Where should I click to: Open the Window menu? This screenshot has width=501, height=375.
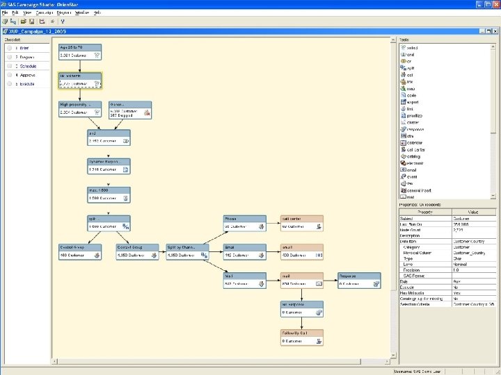point(82,12)
